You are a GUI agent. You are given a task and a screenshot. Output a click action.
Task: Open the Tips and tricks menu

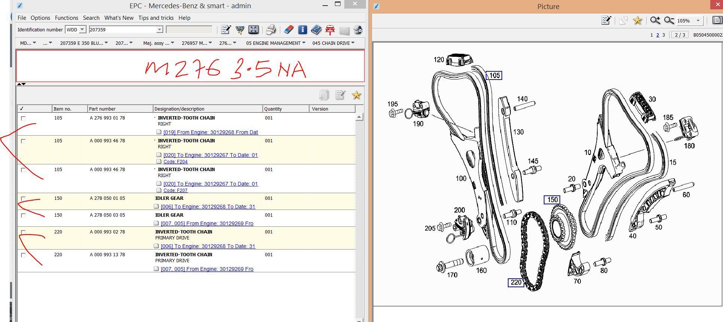[156, 18]
